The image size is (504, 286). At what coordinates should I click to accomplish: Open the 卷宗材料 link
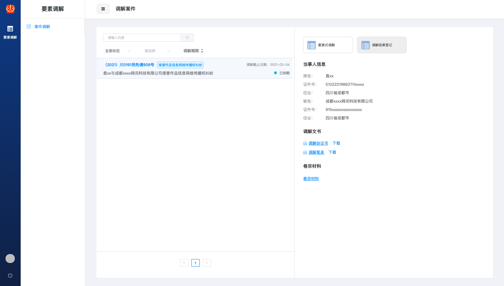[311, 179]
